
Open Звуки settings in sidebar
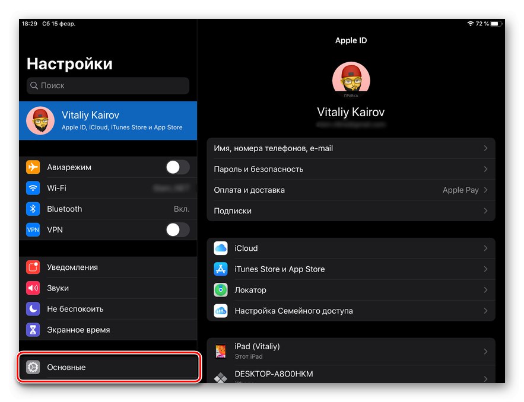pyautogui.click(x=108, y=288)
